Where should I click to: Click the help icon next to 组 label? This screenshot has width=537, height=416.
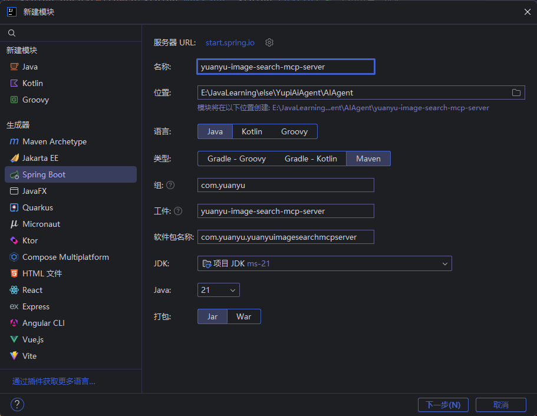pos(170,185)
